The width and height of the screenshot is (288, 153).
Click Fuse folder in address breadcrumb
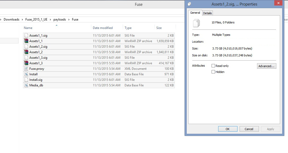tap(75, 19)
